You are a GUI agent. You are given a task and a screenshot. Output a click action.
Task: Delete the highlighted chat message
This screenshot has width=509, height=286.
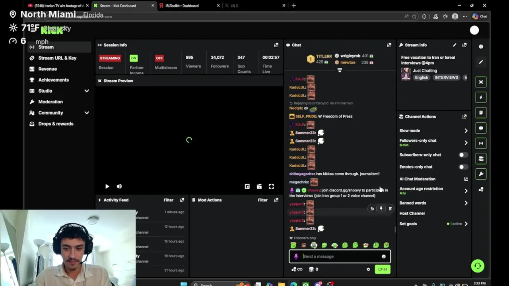390,209
